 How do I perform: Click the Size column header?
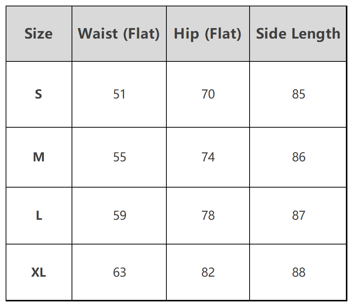39,34
